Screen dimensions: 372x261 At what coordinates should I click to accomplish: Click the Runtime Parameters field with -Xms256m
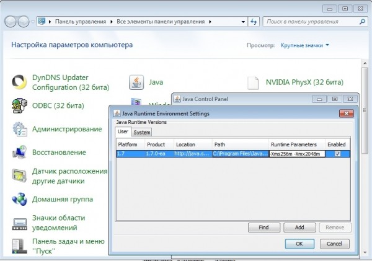click(x=297, y=154)
